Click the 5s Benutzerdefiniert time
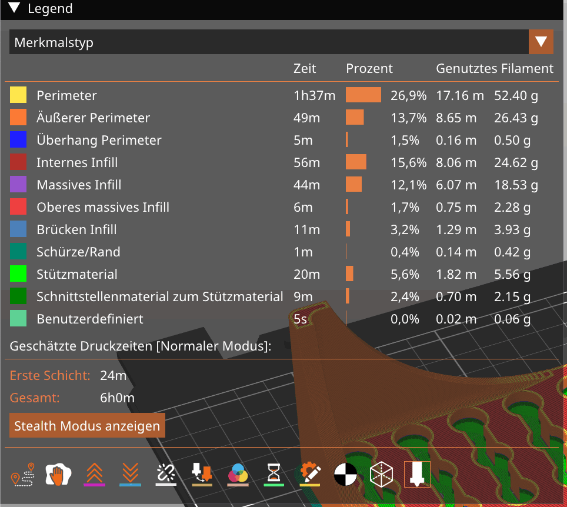 coord(300,319)
